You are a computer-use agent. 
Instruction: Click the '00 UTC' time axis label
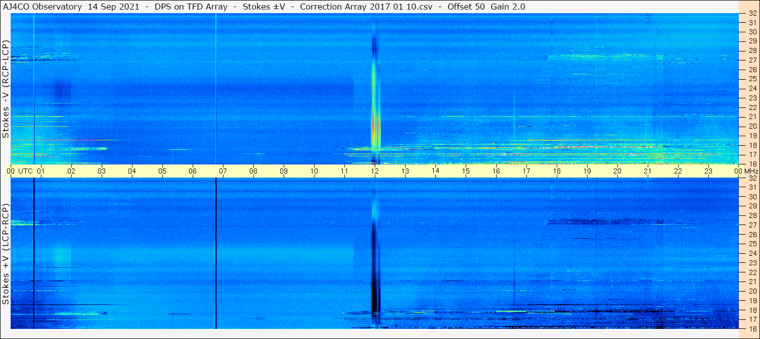[x=20, y=171]
